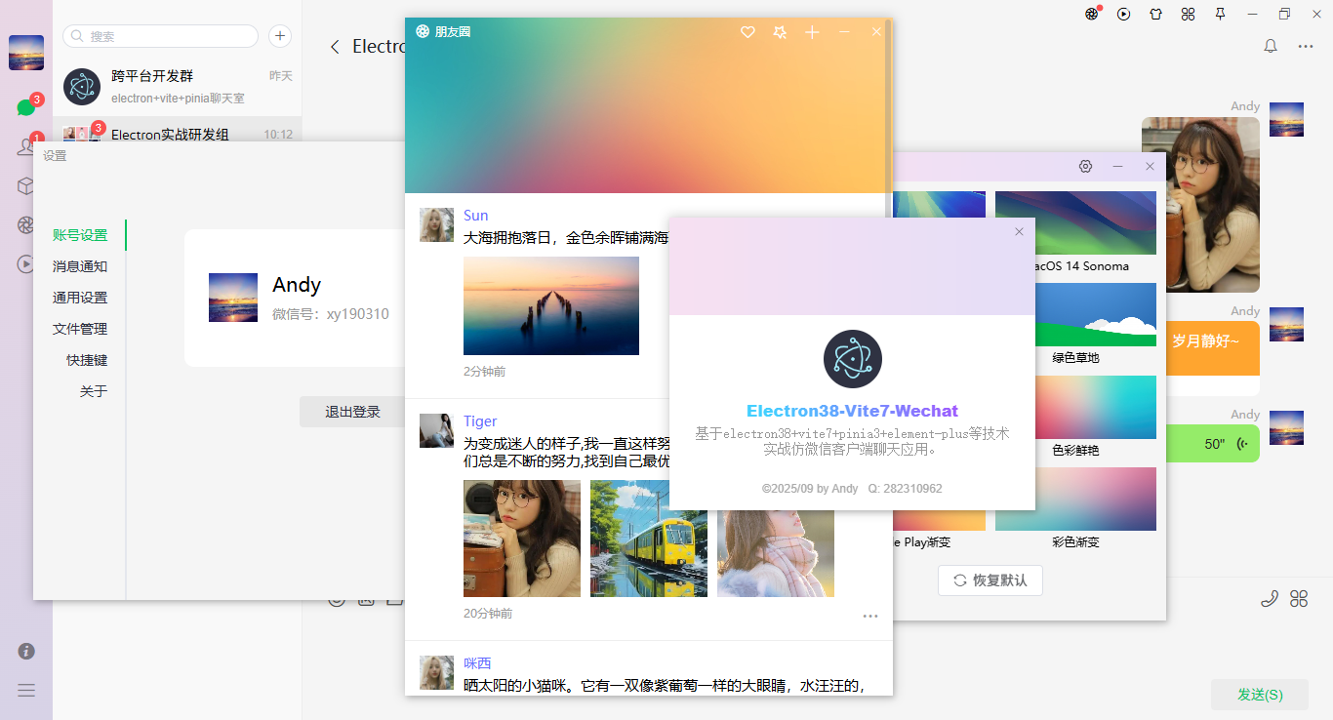Open video channels with the play icon
This screenshot has width=1333, height=720.
1122,14
